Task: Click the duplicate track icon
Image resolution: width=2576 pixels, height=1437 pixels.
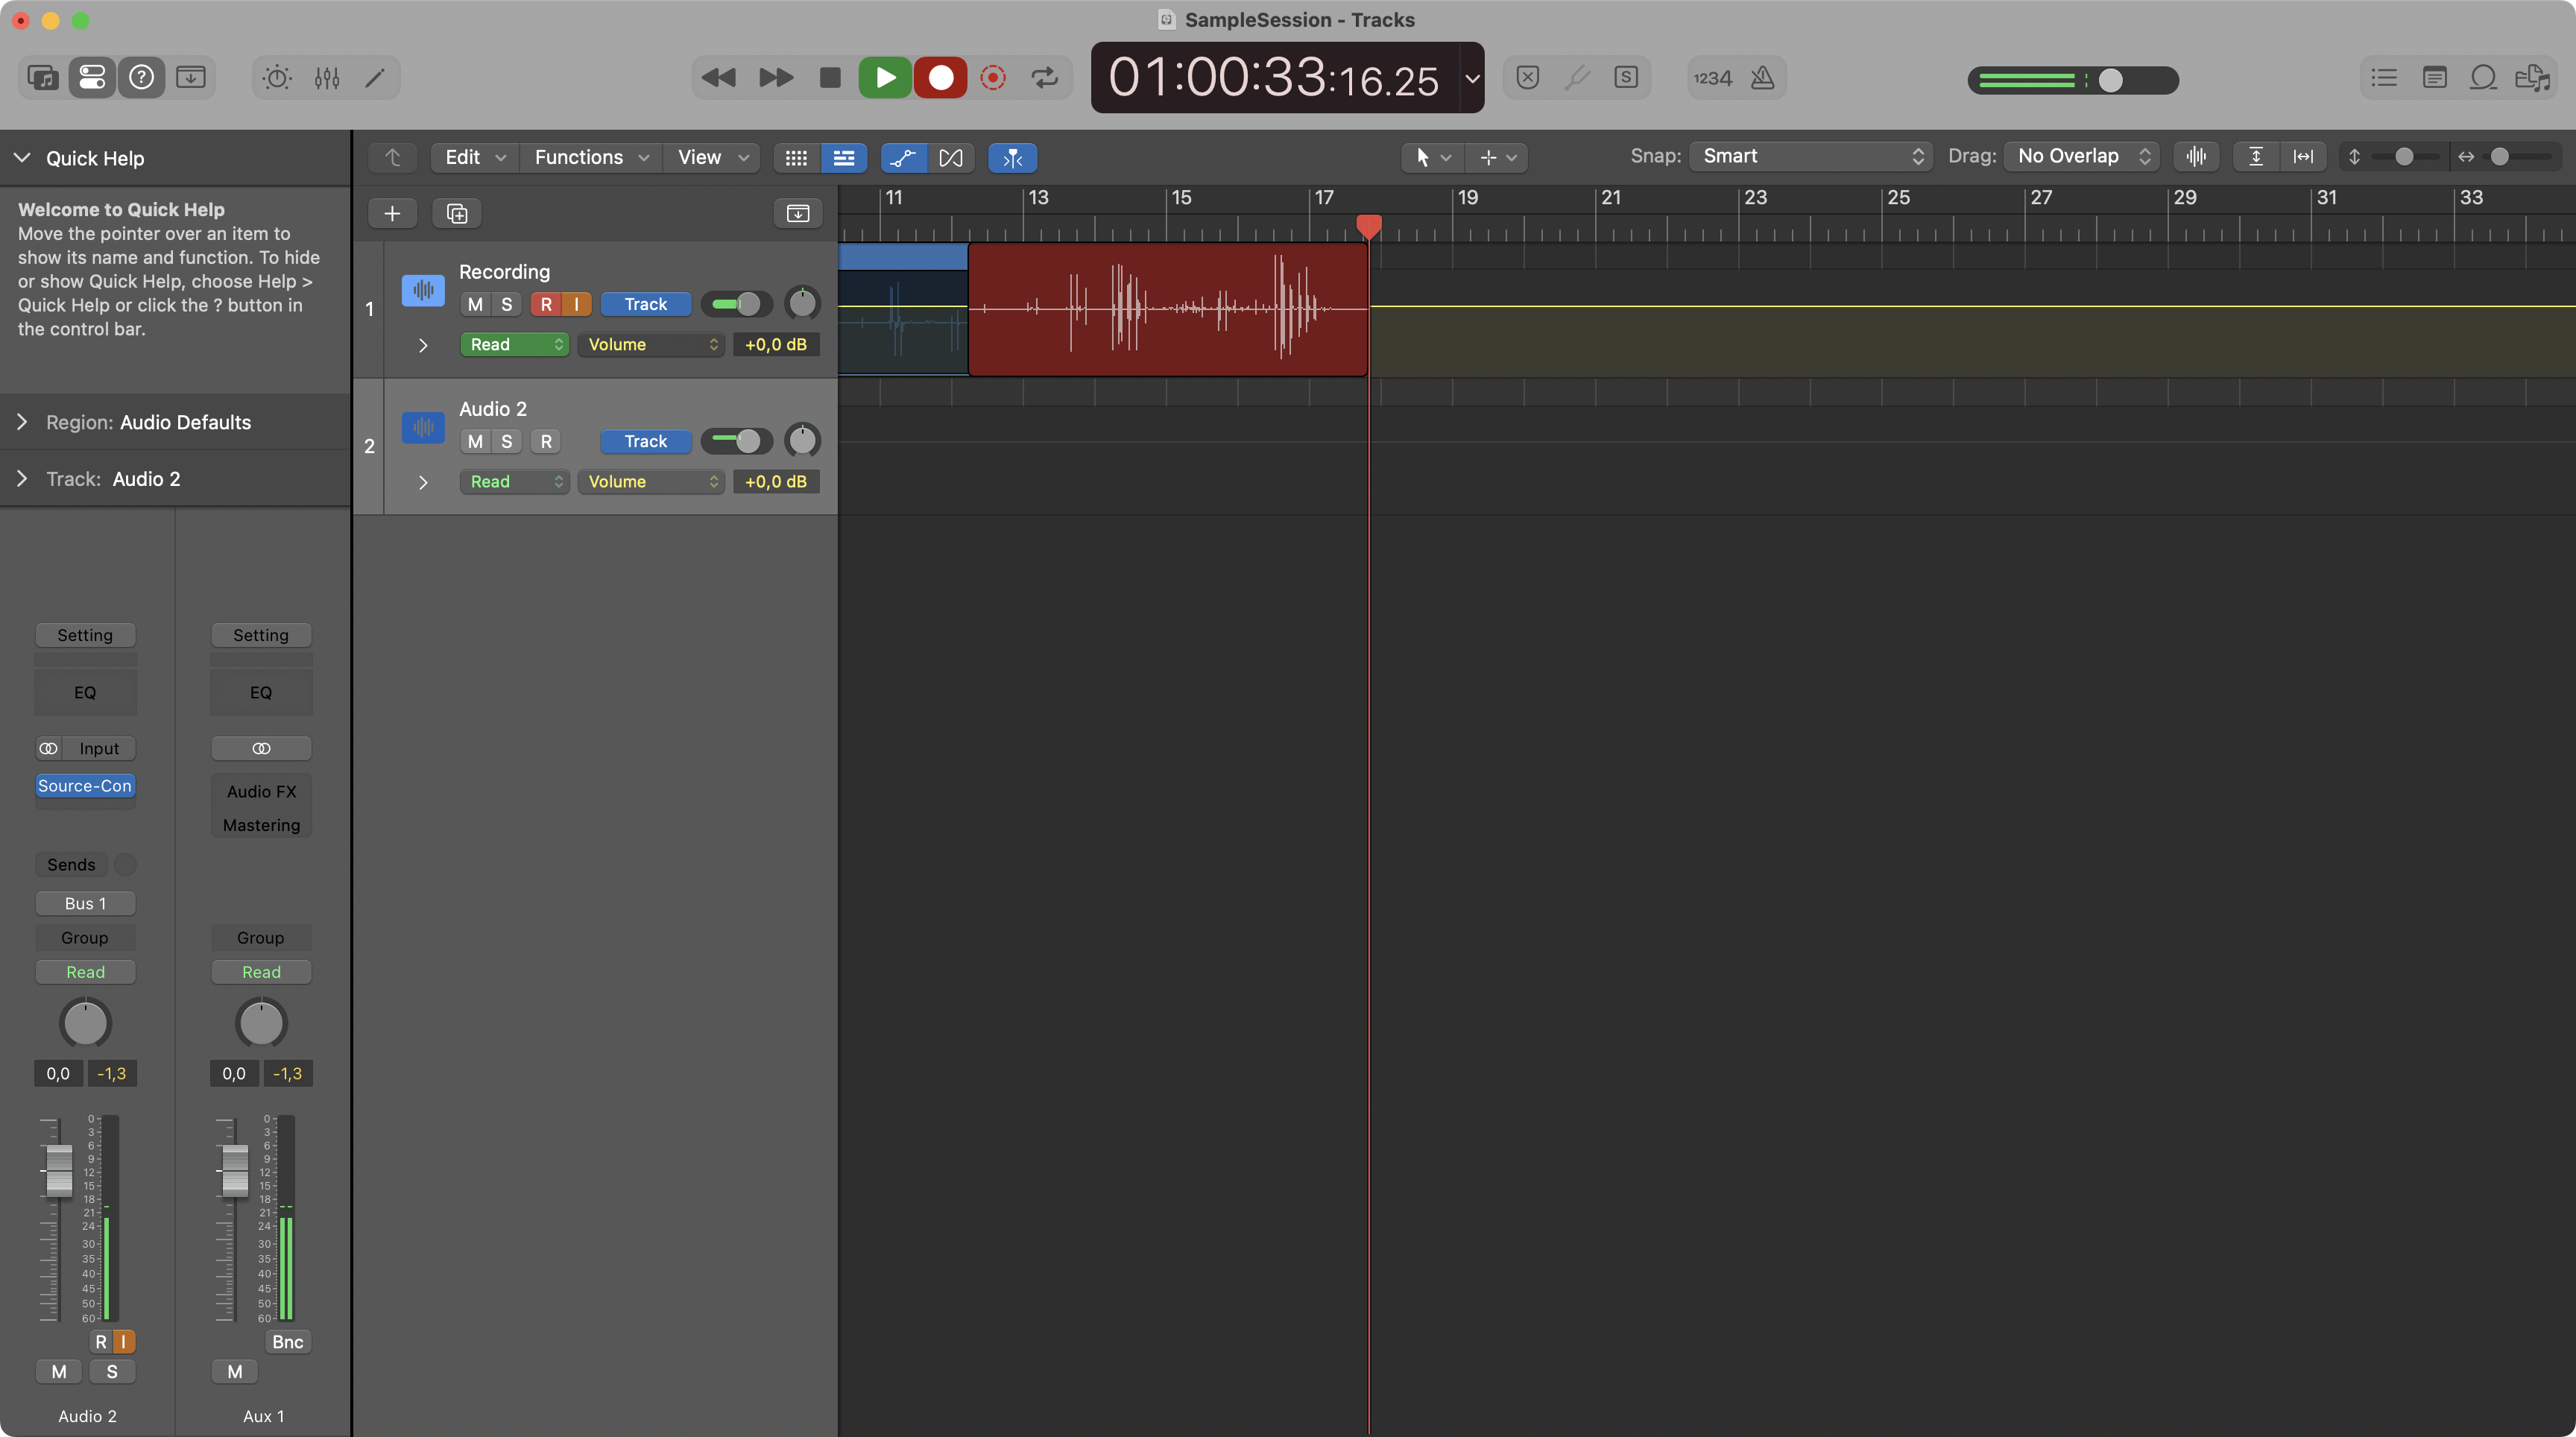Action: [457, 214]
